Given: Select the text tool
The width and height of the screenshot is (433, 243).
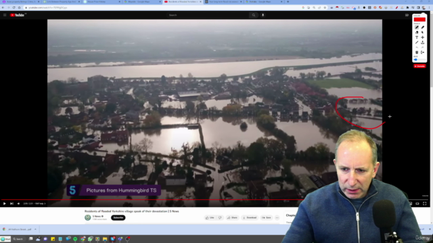Looking at the screenshot, I should (417, 37).
